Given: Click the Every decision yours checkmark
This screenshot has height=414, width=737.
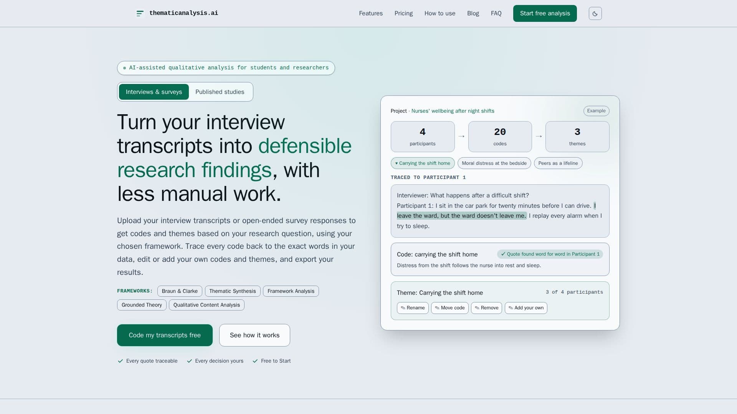Looking at the screenshot, I should [x=189, y=361].
